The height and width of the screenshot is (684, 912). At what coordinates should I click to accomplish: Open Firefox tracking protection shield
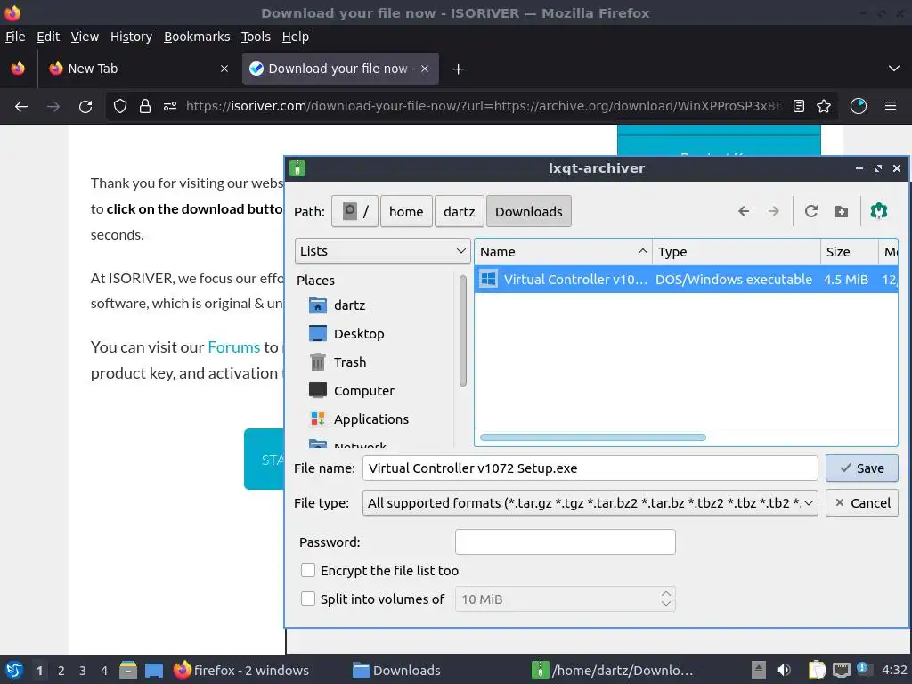click(x=120, y=106)
